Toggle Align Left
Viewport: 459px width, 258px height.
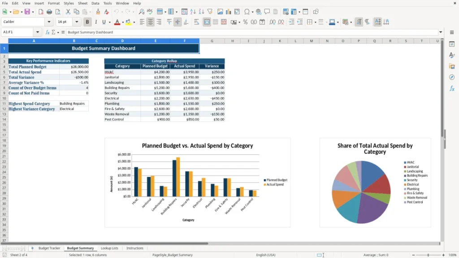tap(142, 22)
